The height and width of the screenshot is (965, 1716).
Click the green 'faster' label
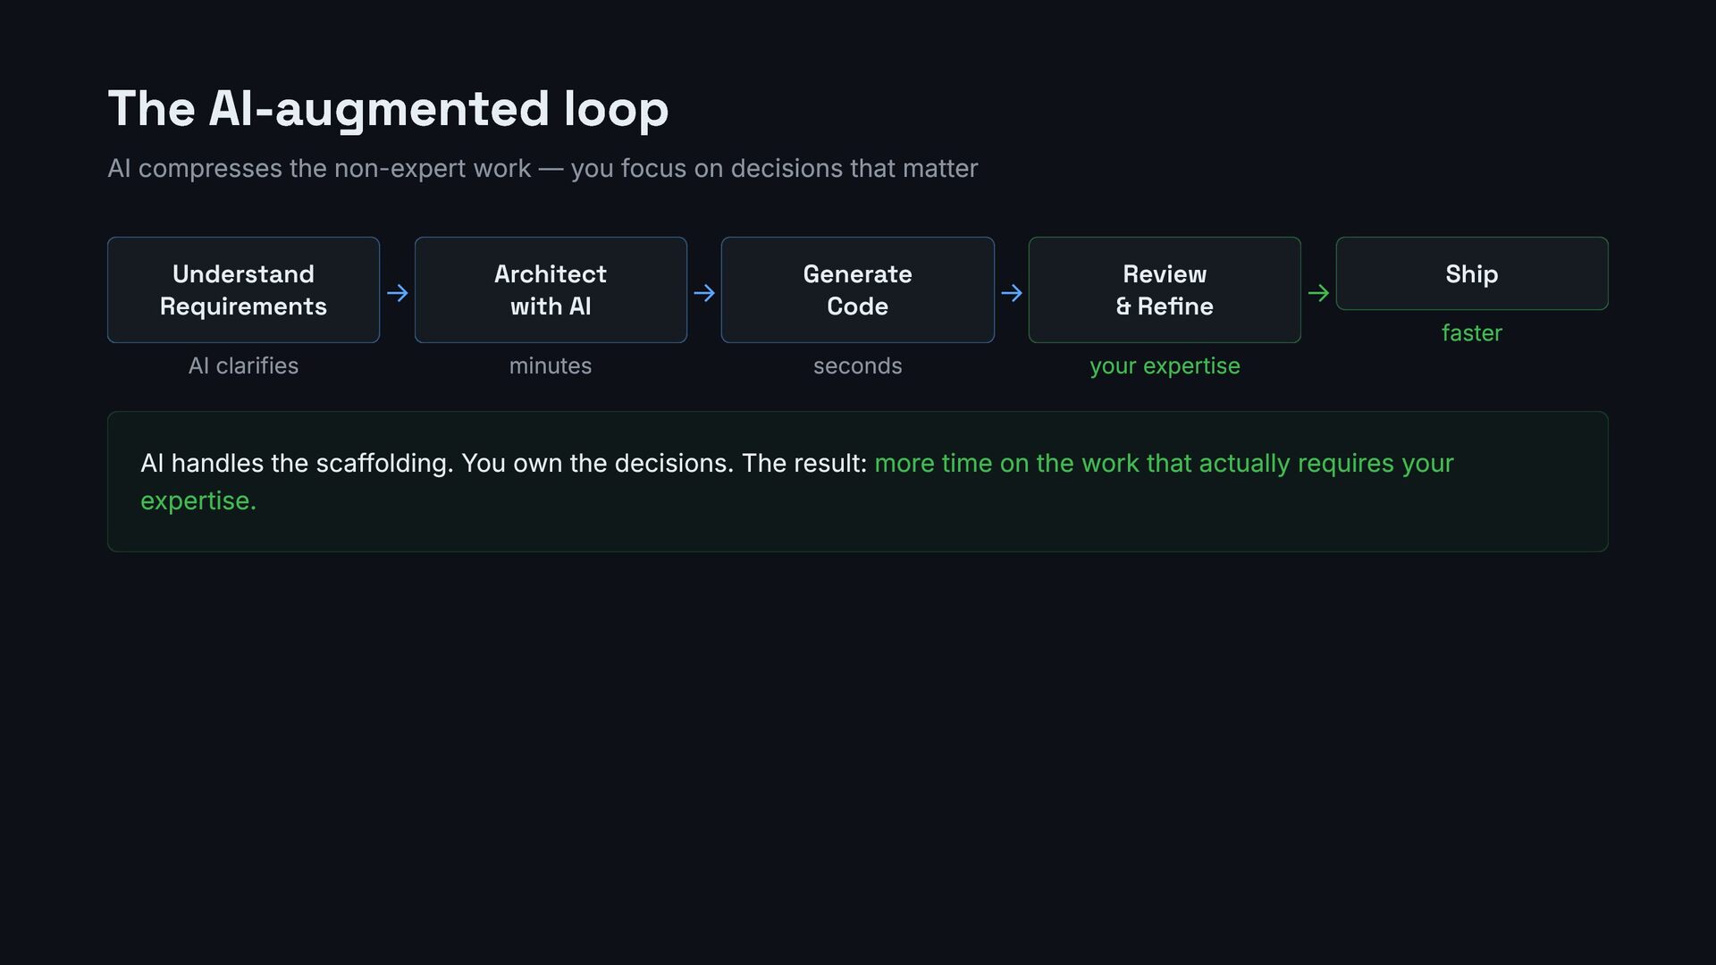pos(1472,332)
